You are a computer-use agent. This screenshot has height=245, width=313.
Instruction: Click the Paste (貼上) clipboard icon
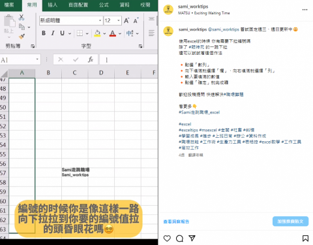click(x=9, y=21)
